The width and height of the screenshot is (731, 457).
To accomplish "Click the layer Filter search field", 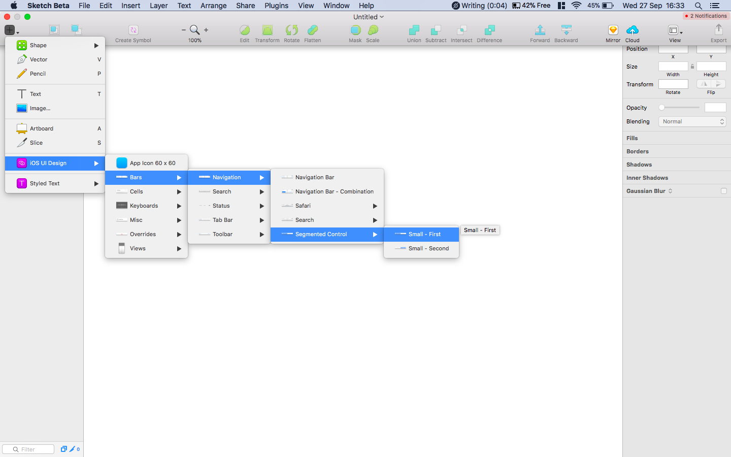I will point(28,449).
